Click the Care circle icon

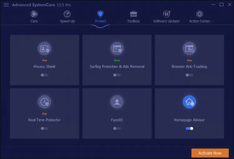34,14
